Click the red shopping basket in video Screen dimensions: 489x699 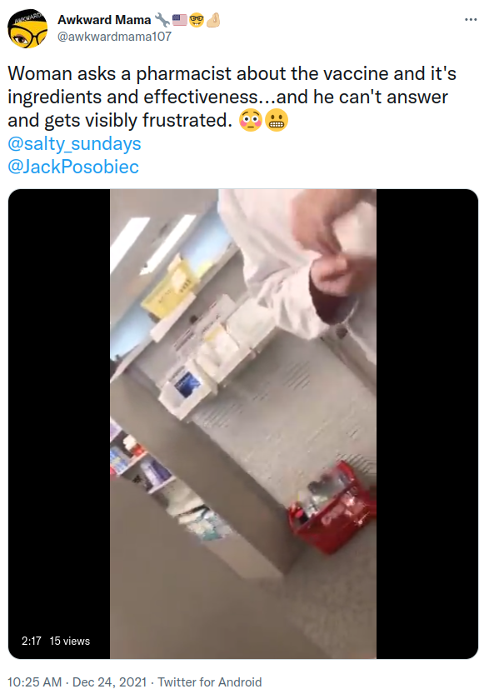(332, 508)
